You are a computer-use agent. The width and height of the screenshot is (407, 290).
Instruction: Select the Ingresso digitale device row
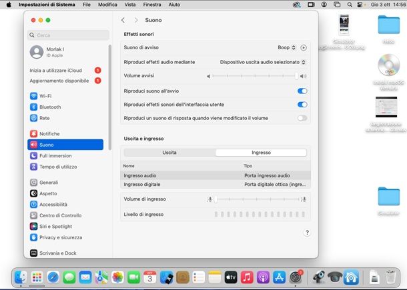pyautogui.click(x=216, y=185)
